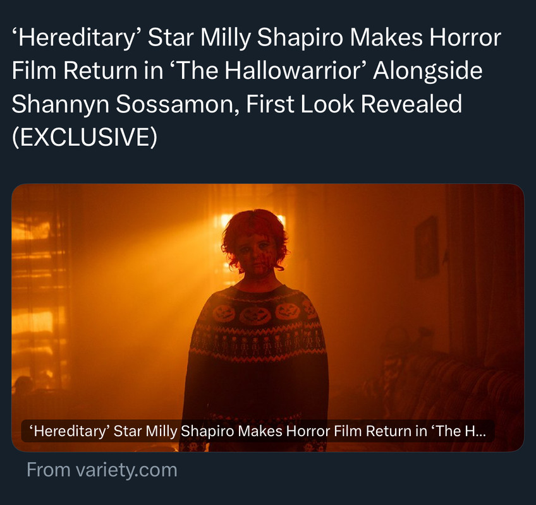Screen dimensions: 536x505
Task: Click the tweet headline text to expand post
Action: click(x=257, y=87)
